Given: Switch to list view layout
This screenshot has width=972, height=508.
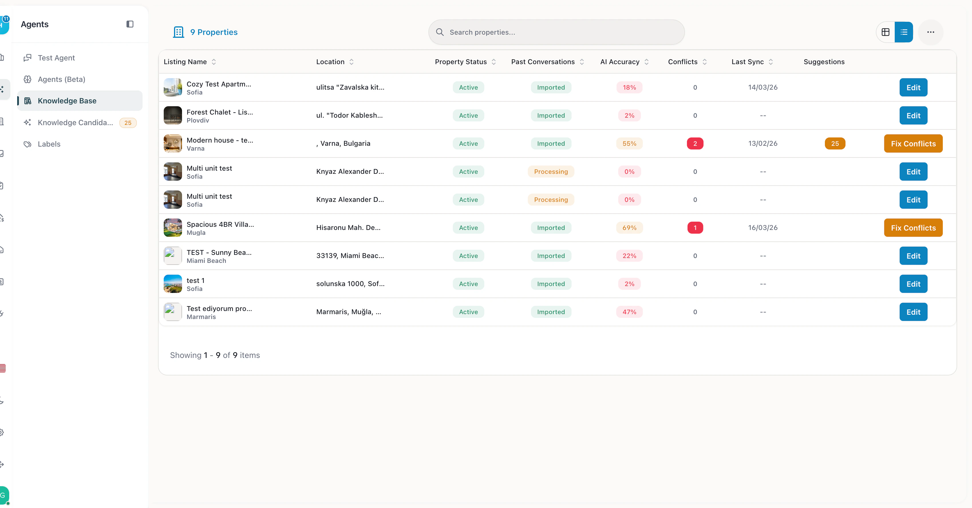Looking at the screenshot, I should tap(904, 32).
